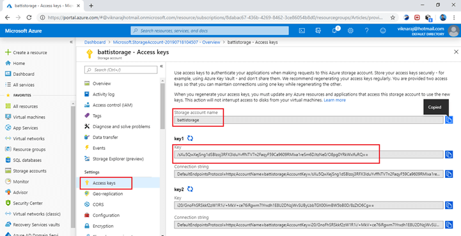Viewport: 461px width, 236px height.
Task: Click the key2 Key field
Action: (x=308, y=205)
